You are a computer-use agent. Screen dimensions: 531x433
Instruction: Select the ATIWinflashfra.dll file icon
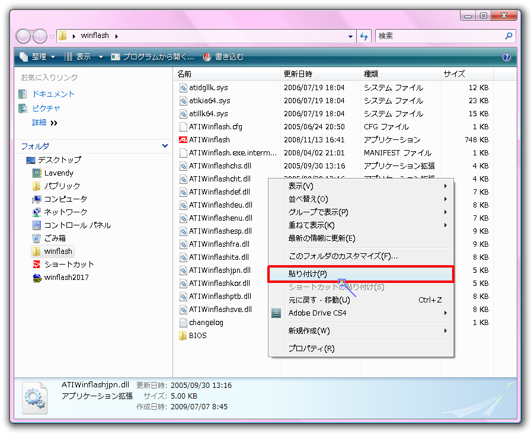[183, 244]
